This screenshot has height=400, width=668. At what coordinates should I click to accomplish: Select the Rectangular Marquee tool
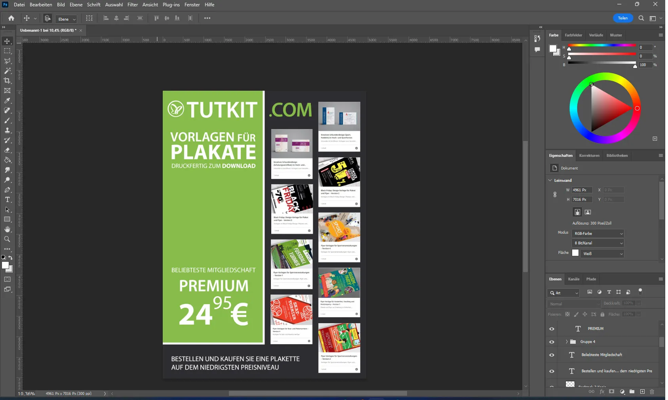[x=7, y=51]
